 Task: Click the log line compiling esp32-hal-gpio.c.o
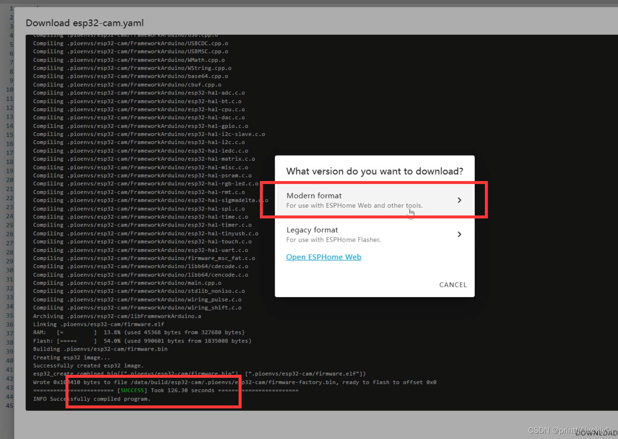[141, 126]
